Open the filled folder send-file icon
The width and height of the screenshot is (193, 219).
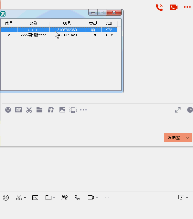tap(39, 110)
